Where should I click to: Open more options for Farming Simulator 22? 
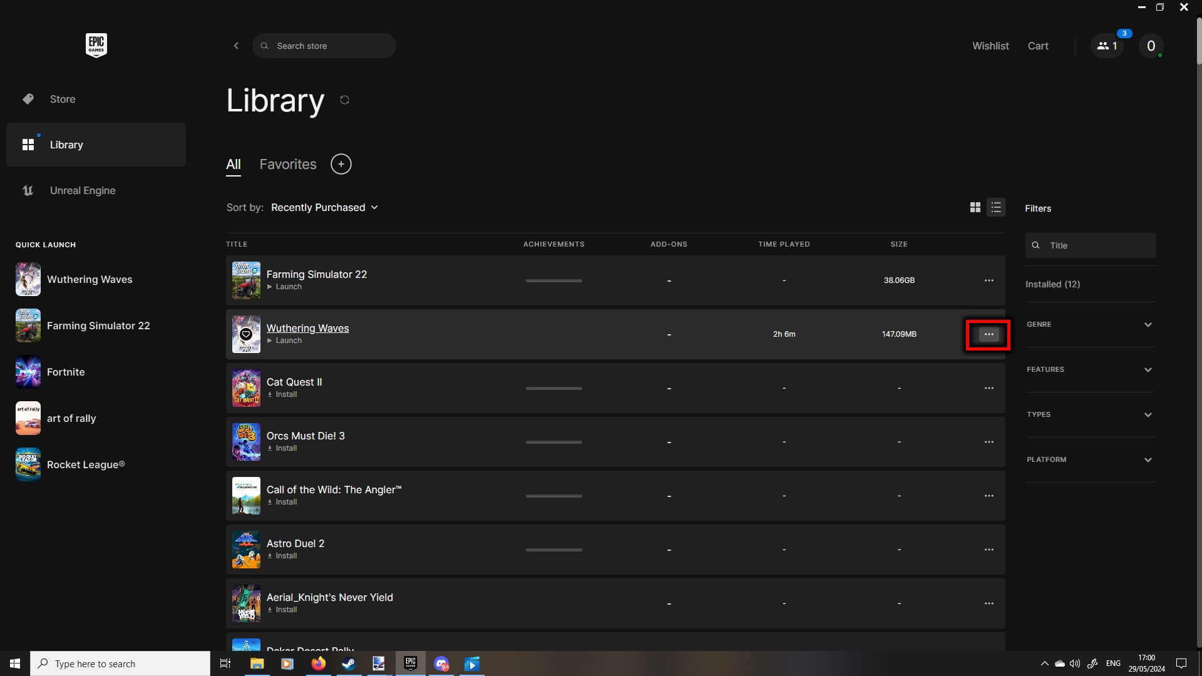point(989,280)
